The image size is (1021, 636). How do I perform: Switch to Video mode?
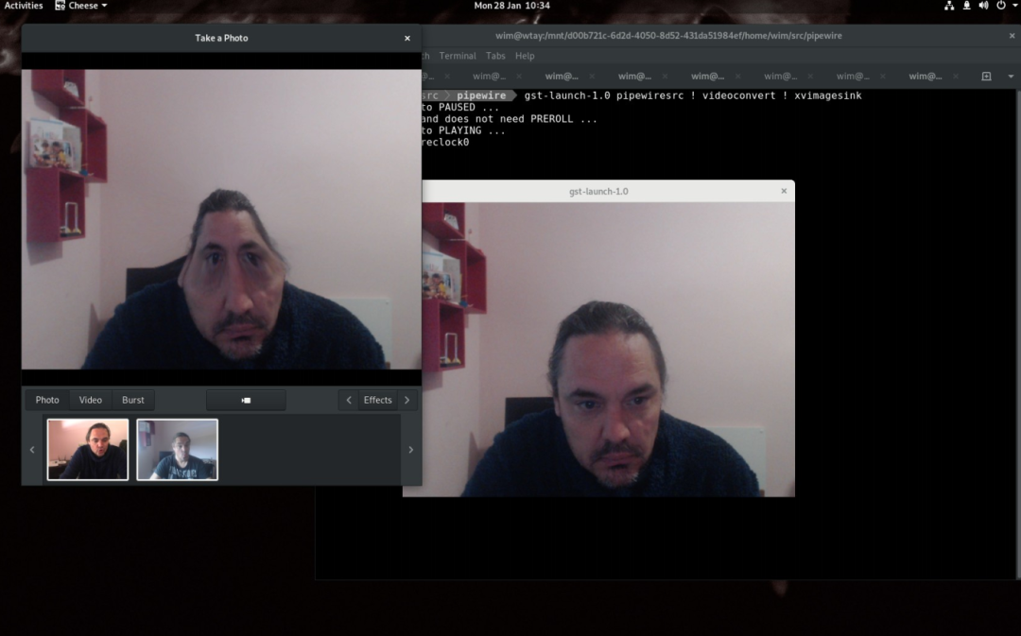(x=91, y=400)
